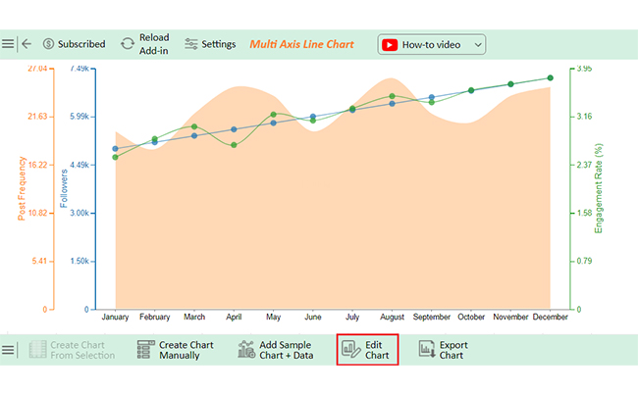The height and width of the screenshot is (395, 638).
Task: Click the 0.79 engagement axis value
Action: (584, 261)
